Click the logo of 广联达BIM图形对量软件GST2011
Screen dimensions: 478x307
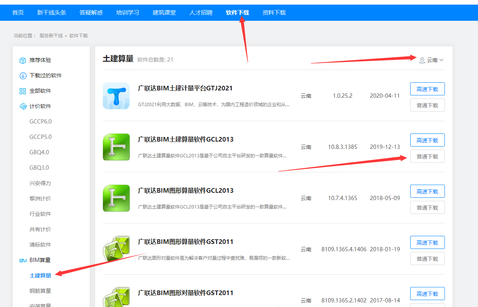click(x=116, y=297)
